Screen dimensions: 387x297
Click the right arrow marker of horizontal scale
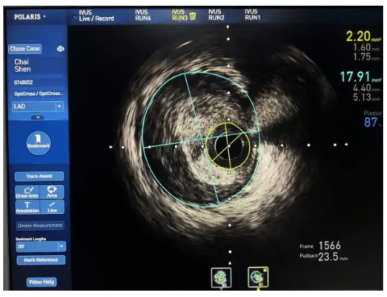tap(346, 144)
